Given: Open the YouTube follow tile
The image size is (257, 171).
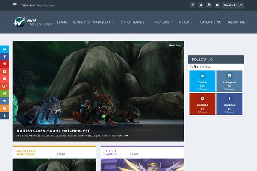Looking at the screenshot, I should coord(203,104).
